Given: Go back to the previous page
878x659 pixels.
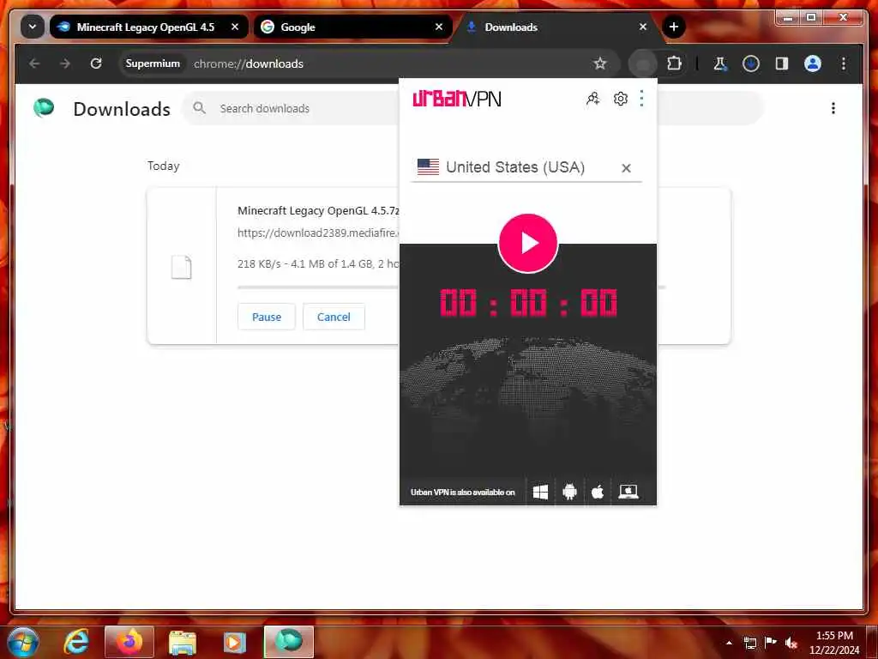Looking at the screenshot, I should coord(34,63).
